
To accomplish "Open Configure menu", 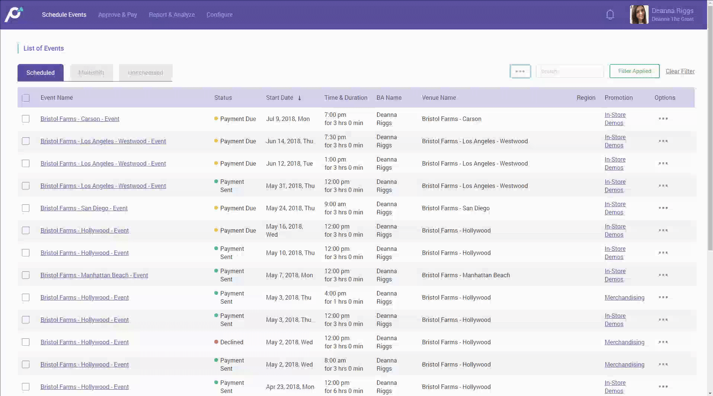I will click(x=220, y=15).
